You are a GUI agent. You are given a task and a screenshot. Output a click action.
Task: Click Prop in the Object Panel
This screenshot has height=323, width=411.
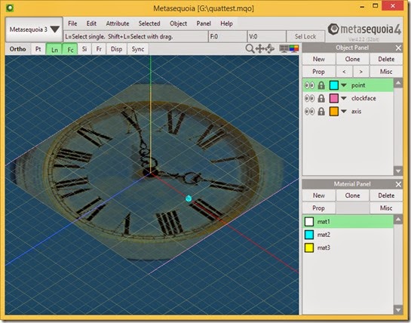click(x=319, y=72)
